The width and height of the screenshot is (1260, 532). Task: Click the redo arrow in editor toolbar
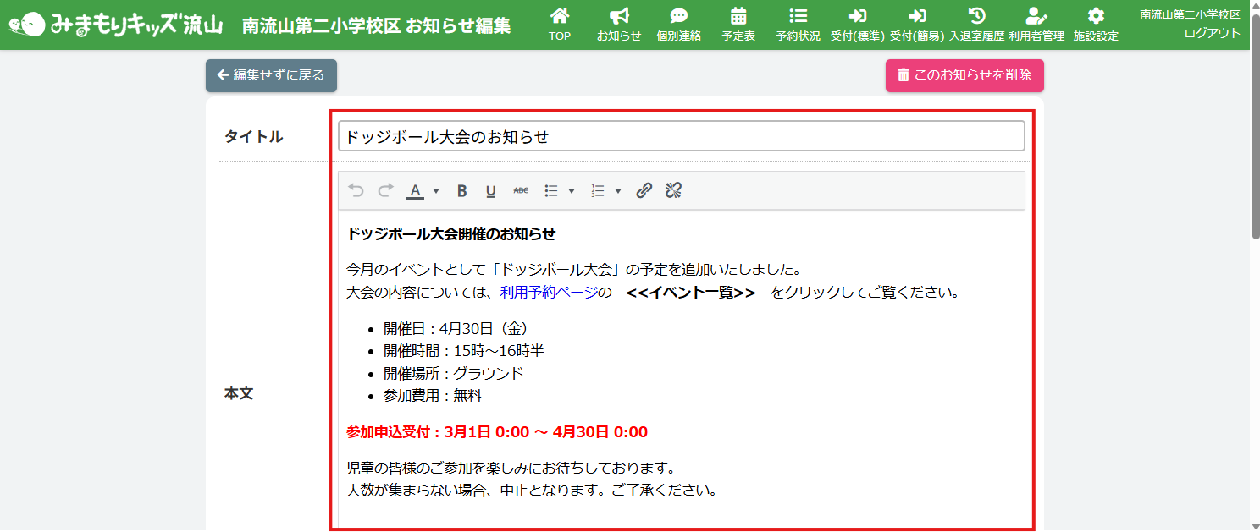pyautogui.click(x=385, y=191)
